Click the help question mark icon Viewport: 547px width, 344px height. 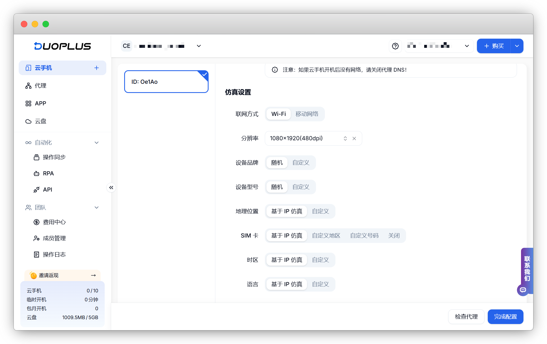395,46
